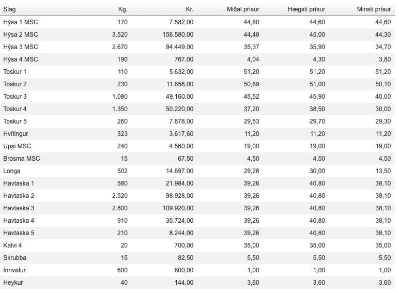
Task: Click the Minsti prísur column header
Action: pos(374,9)
